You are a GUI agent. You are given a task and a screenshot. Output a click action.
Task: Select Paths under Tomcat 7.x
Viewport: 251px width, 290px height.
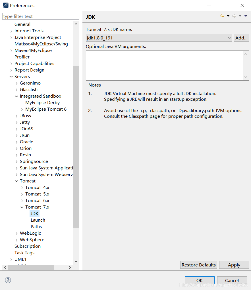36,226
